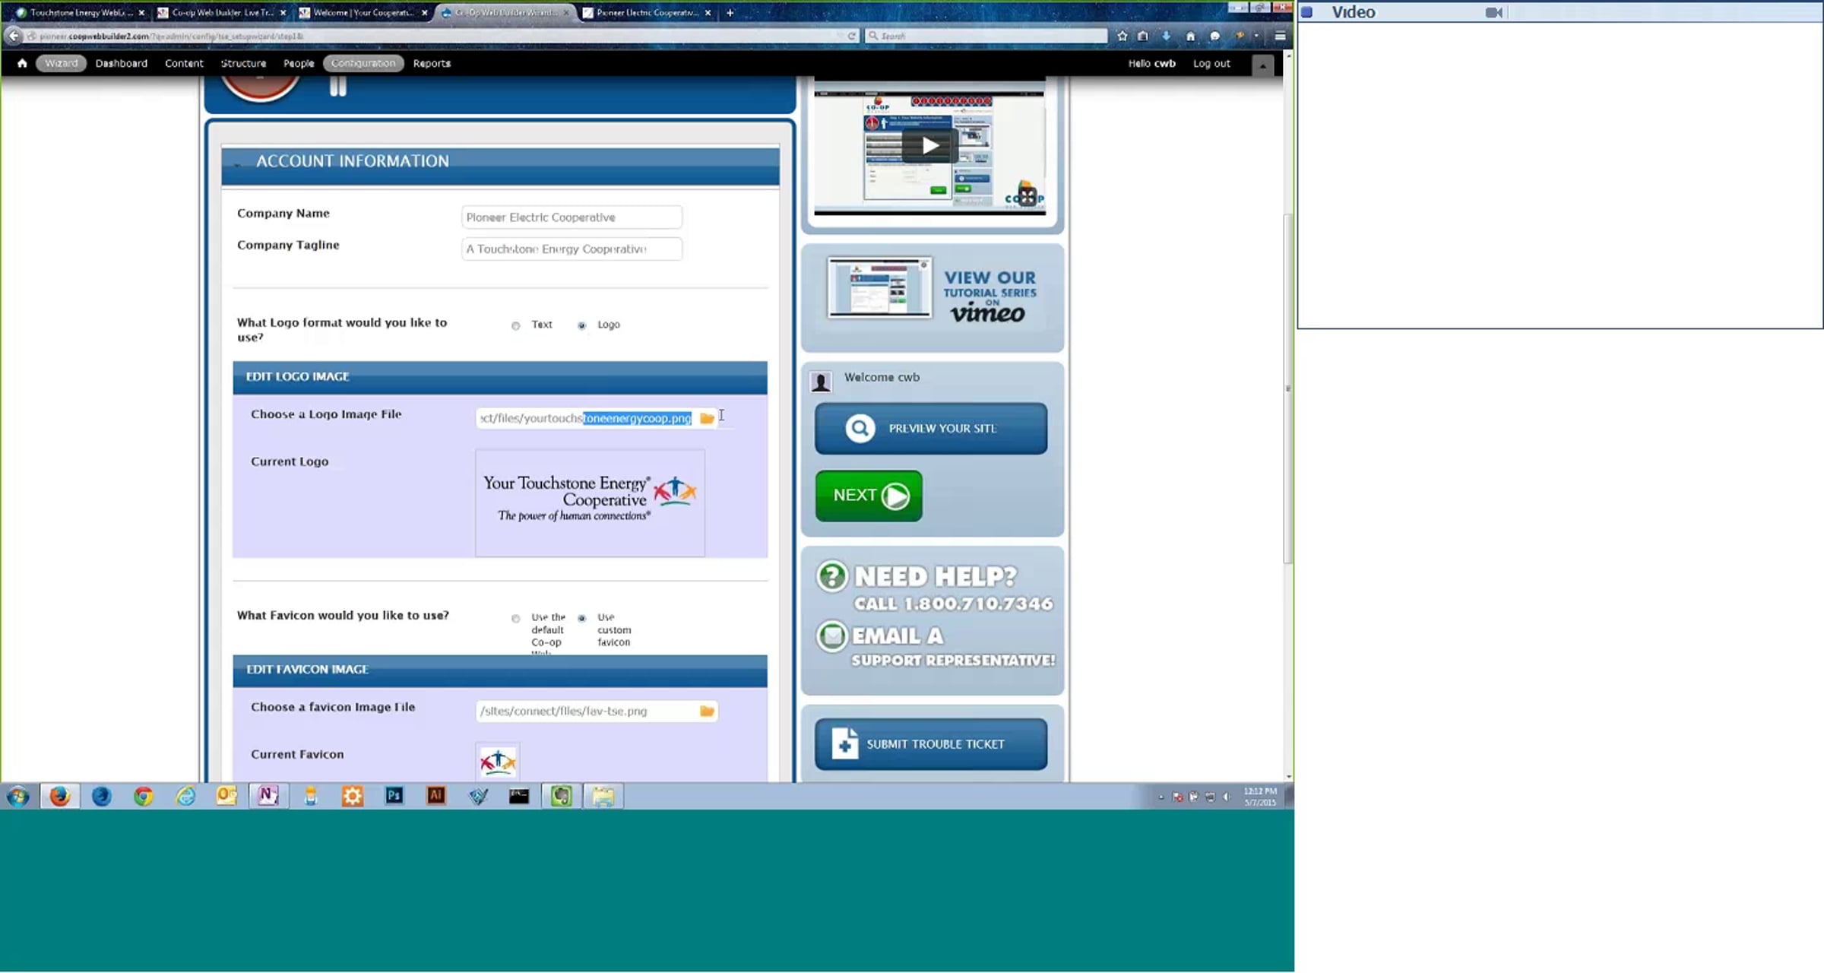Click the home icon in admin bar
Screen dimensions: 1824x973
(x=22, y=63)
